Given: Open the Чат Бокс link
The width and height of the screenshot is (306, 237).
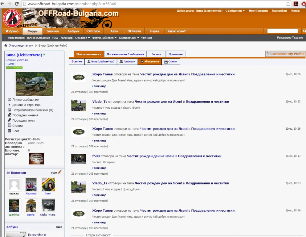Looking at the screenshot, I should 147,38.
